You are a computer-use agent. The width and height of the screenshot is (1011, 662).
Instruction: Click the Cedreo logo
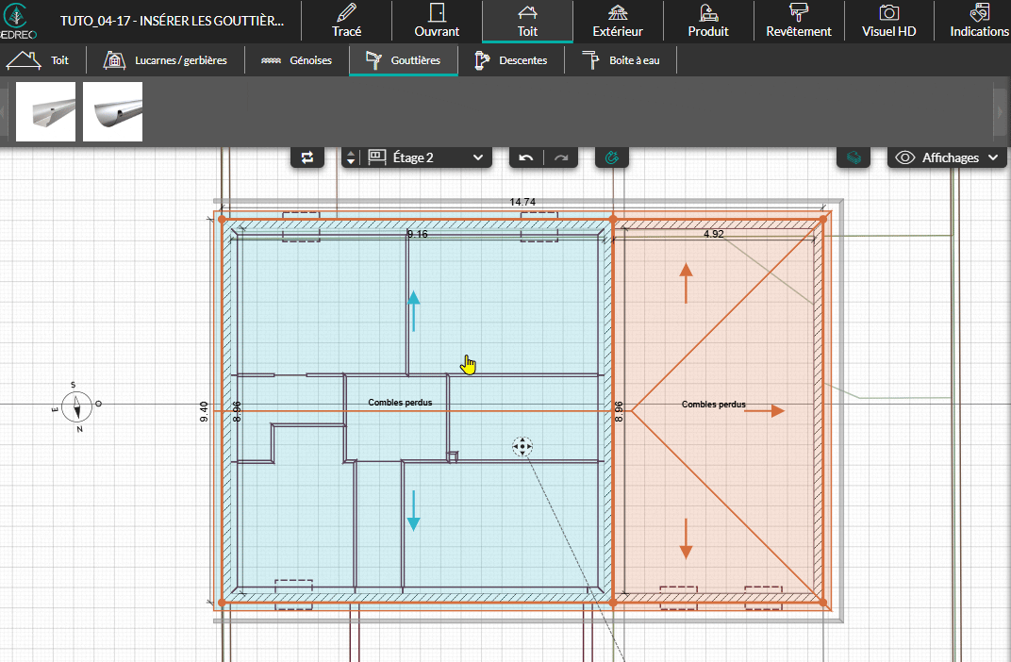coord(21,21)
